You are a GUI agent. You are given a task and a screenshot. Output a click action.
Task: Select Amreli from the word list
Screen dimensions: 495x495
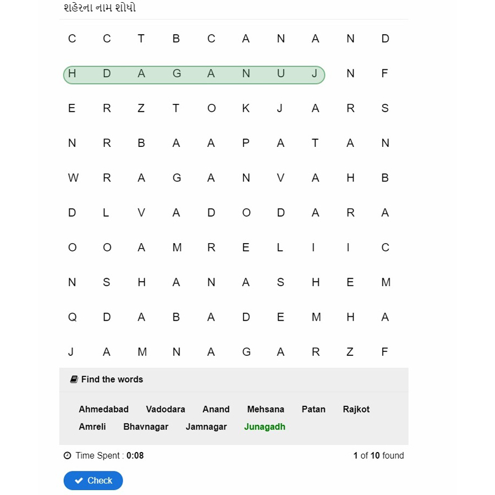(92, 427)
